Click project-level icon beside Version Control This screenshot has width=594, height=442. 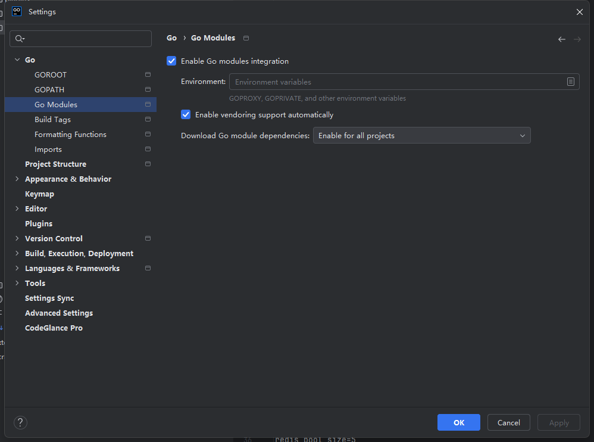148,238
